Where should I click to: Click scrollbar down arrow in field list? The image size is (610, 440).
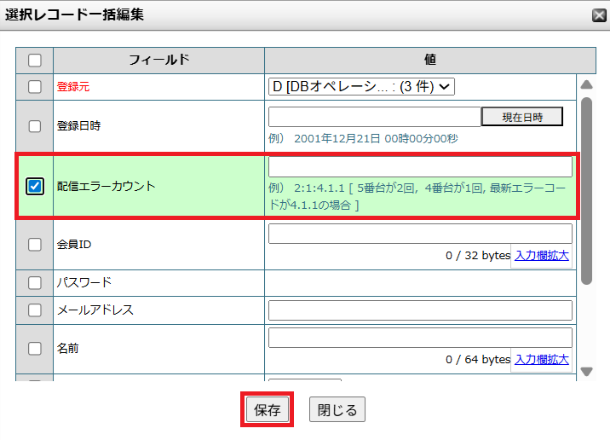[x=586, y=371]
